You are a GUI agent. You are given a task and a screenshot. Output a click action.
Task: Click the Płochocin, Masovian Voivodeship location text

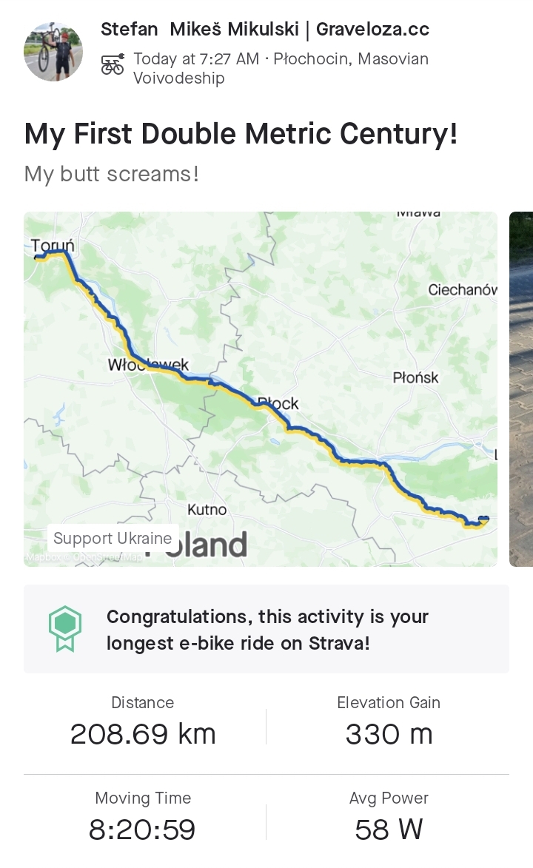(x=281, y=68)
